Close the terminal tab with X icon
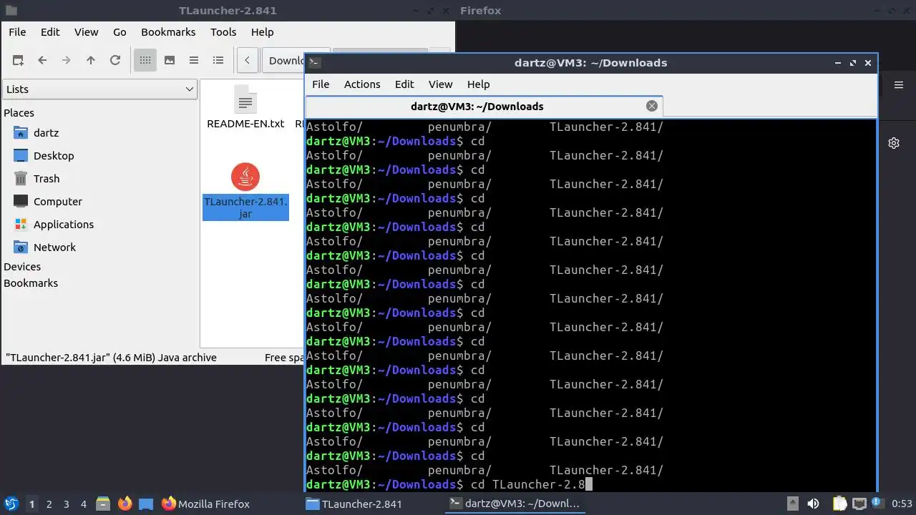 pyautogui.click(x=652, y=106)
